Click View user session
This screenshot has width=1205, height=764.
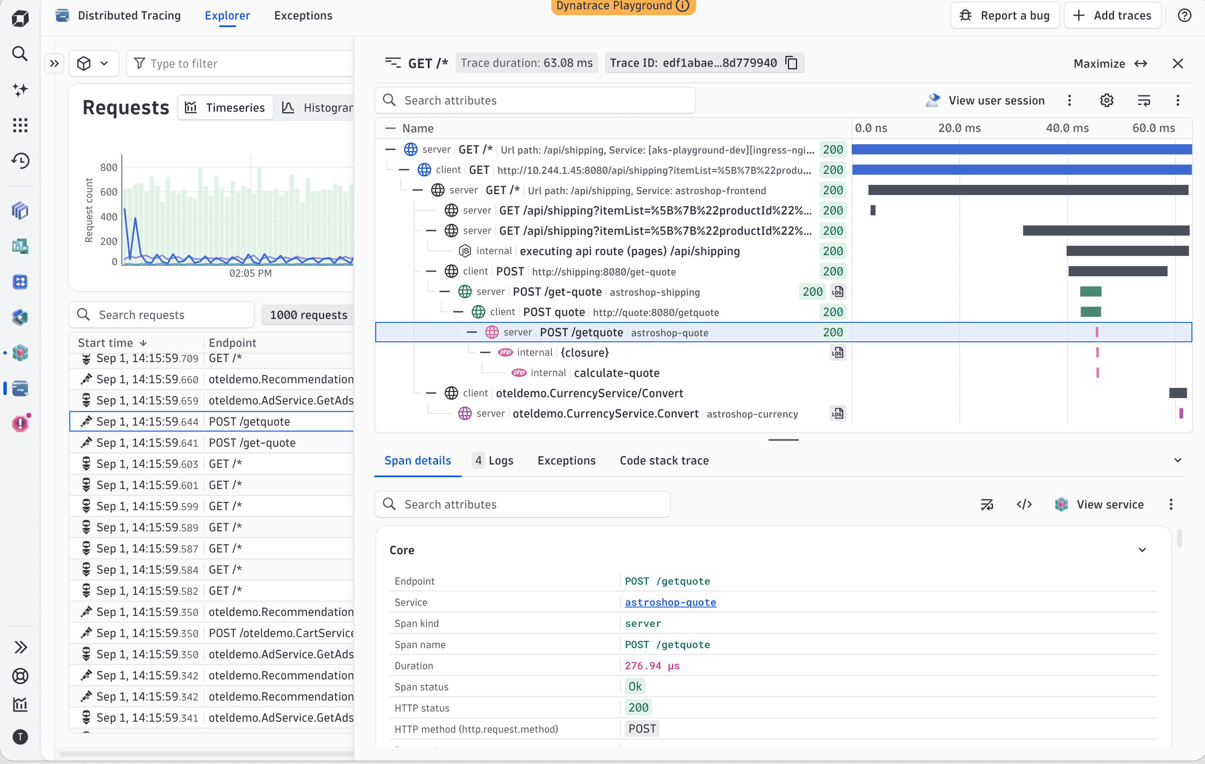tap(985, 101)
